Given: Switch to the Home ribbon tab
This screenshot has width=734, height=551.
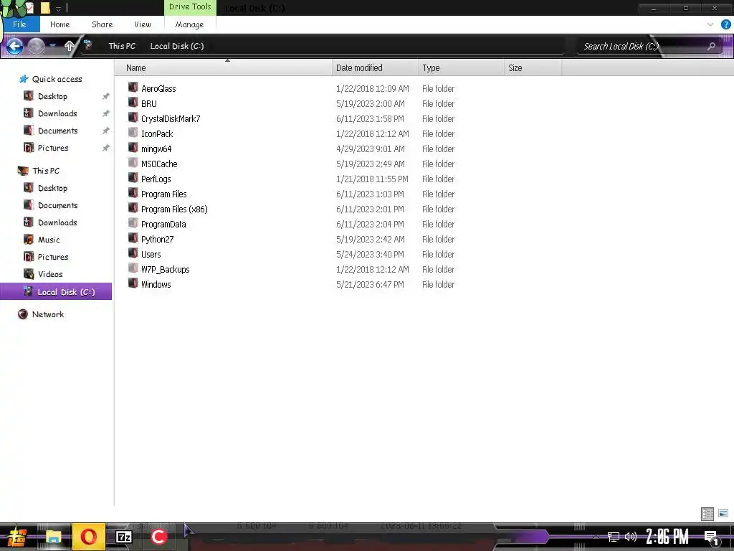Looking at the screenshot, I should [60, 24].
